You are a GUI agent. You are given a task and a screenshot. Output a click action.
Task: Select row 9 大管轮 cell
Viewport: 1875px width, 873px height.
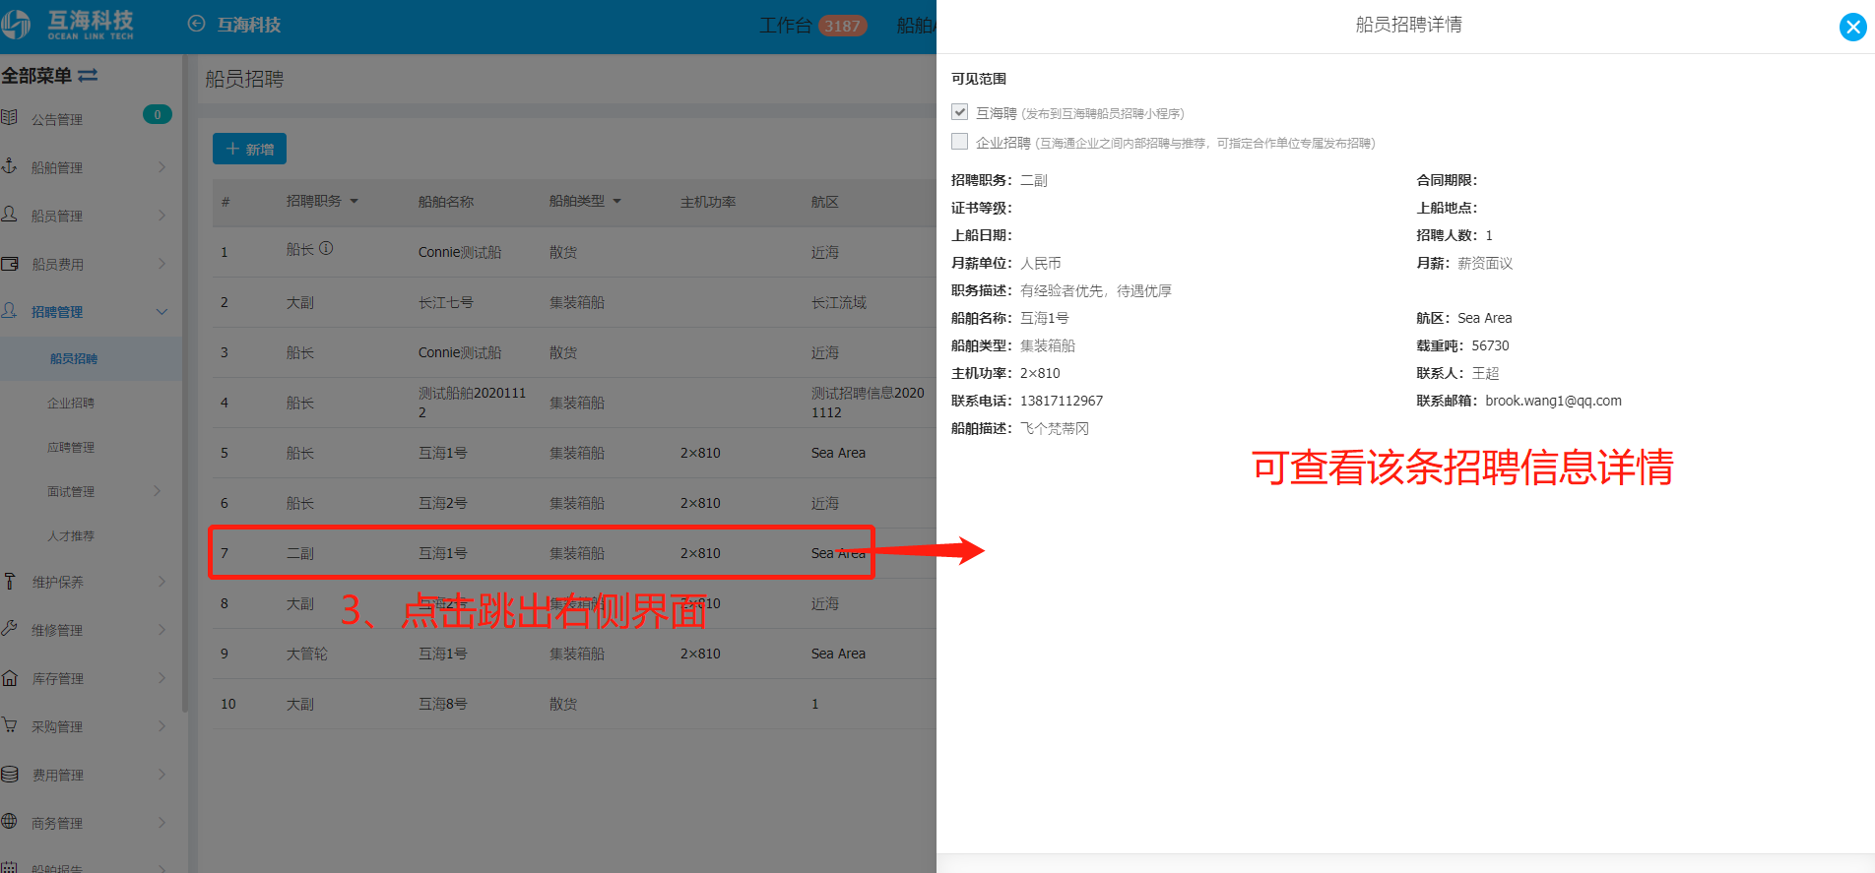pos(307,654)
